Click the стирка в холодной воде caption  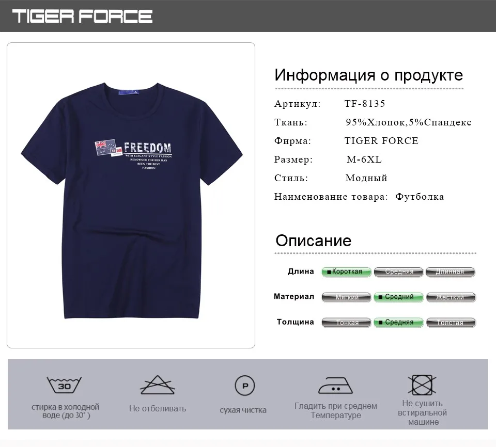66,411
